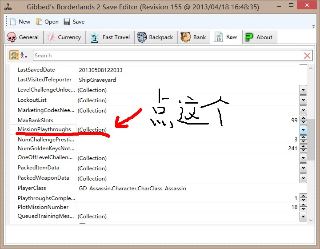
Task: Focus the Search input field
Action: 168,55
